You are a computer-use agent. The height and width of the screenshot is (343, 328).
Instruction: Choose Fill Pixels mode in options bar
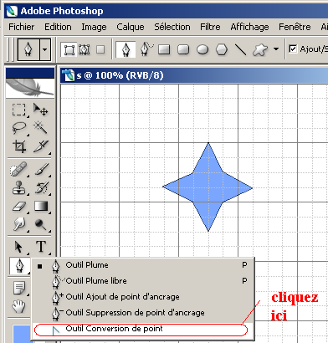click(100, 50)
